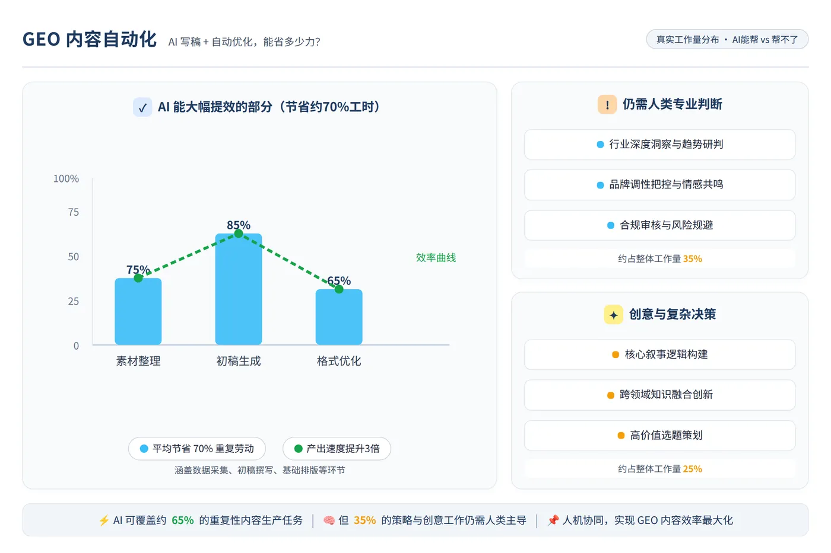This screenshot has height=553, width=831.
Task: Click the 素材整理 axis label
Action: pyautogui.click(x=138, y=361)
